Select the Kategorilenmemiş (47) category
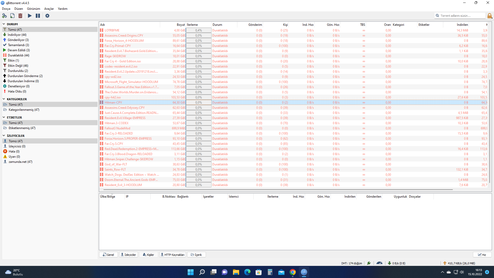Image resolution: width=494 pixels, height=278 pixels. coord(50,110)
